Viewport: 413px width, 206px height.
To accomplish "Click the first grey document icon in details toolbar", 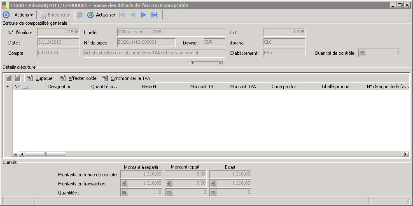I will coord(9,78).
